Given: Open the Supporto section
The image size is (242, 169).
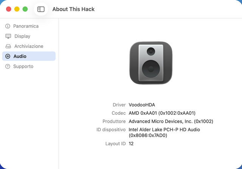Looking at the screenshot, I should [x=29, y=66].
